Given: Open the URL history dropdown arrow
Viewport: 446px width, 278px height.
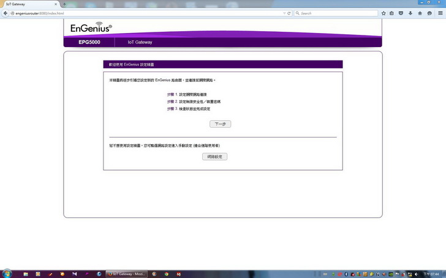Looking at the screenshot, I should [x=284, y=13].
